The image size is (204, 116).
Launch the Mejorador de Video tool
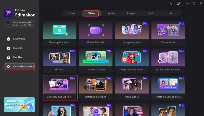click(x=132, y=61)
